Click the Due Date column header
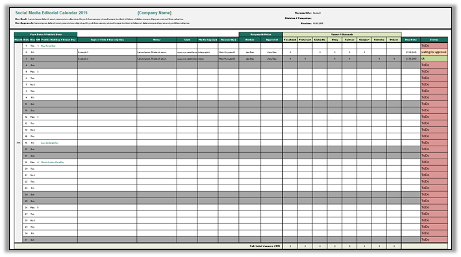The width and height of the screenshot is (461, 257). tap(411, 39)
